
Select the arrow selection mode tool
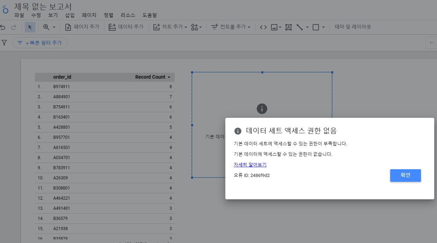tap(30, 27)
